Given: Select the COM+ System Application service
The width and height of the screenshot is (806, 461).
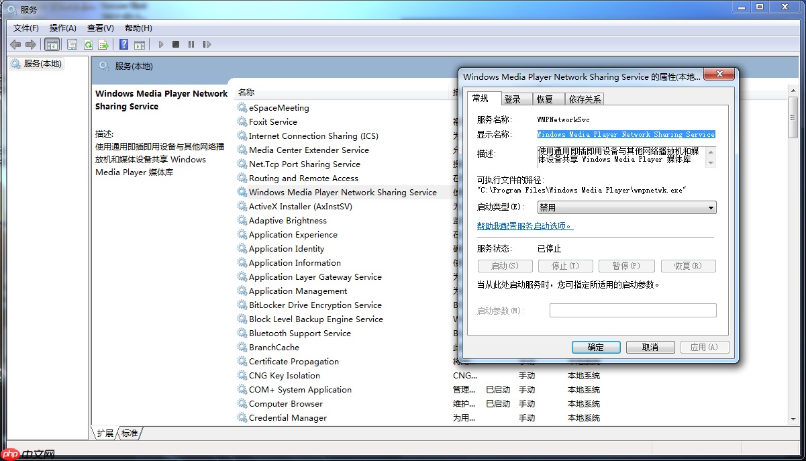Looking at the screenshot, I should pos(300,389).
